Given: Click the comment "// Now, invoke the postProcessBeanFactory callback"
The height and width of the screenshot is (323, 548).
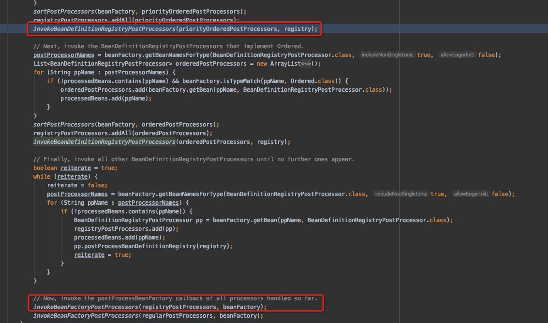Looking at the screenshot, I should pyautogui.click(x=176, y=298).
